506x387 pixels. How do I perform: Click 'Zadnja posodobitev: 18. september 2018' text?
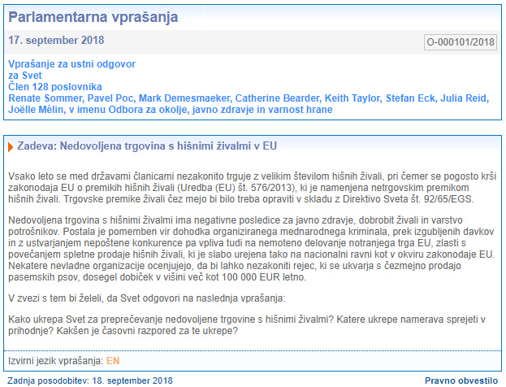point(90,380)
